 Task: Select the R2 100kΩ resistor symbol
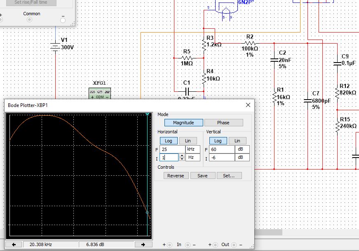click(250, 43)
